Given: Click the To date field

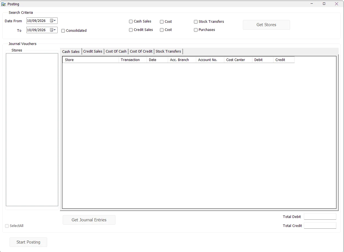Looking at the screenshot, I should coord(42,30).
